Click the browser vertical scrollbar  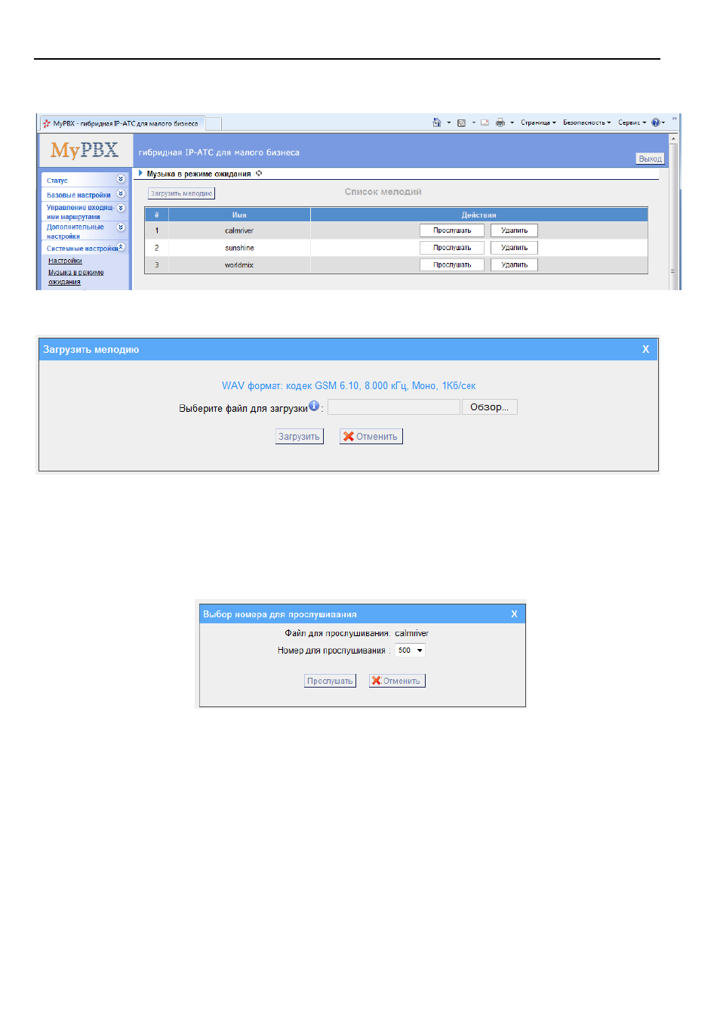pyautogui.click(x=674, y=212)
